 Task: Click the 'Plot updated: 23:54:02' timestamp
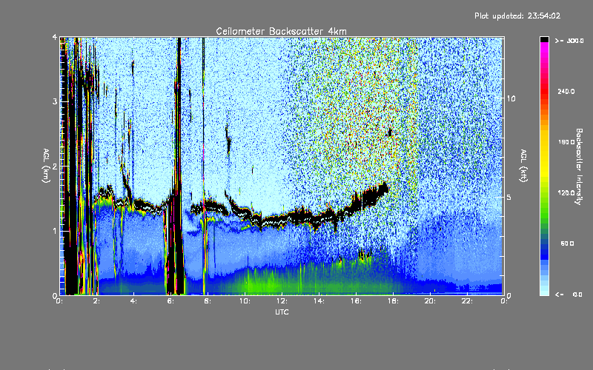point(517,16)
